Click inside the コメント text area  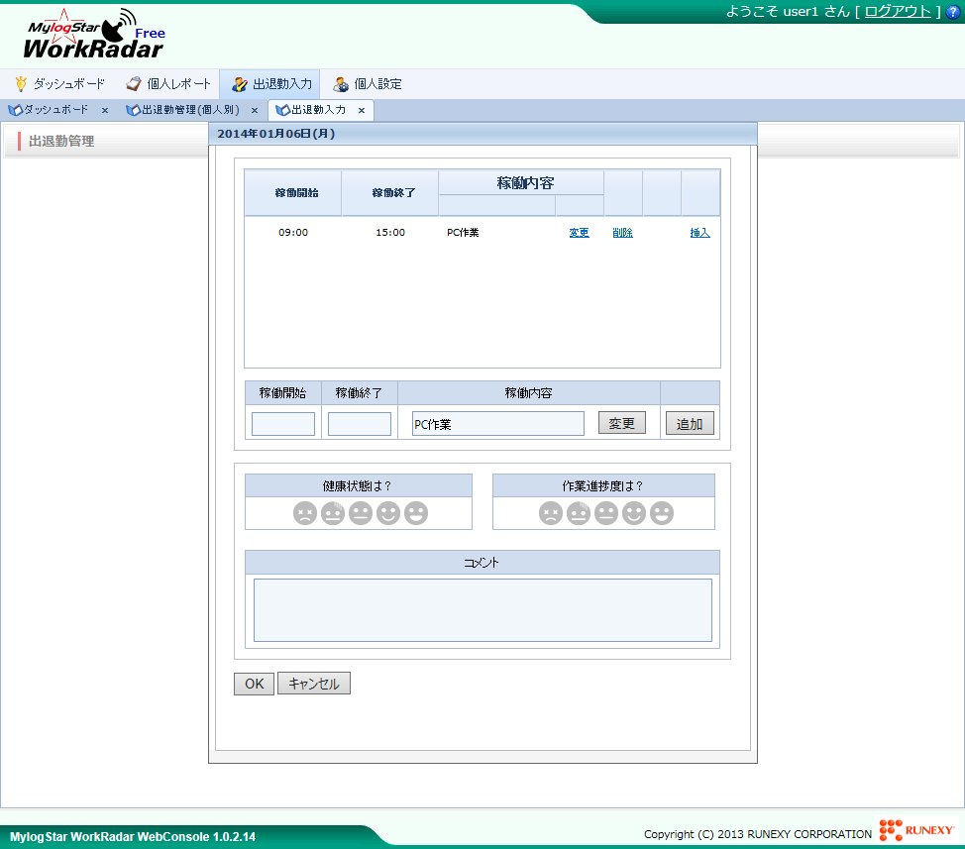tap(482, 609)
